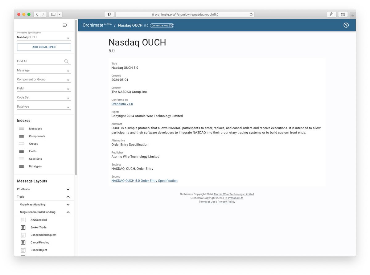
Task: Open the Terms of Use link
Action: 207,202
